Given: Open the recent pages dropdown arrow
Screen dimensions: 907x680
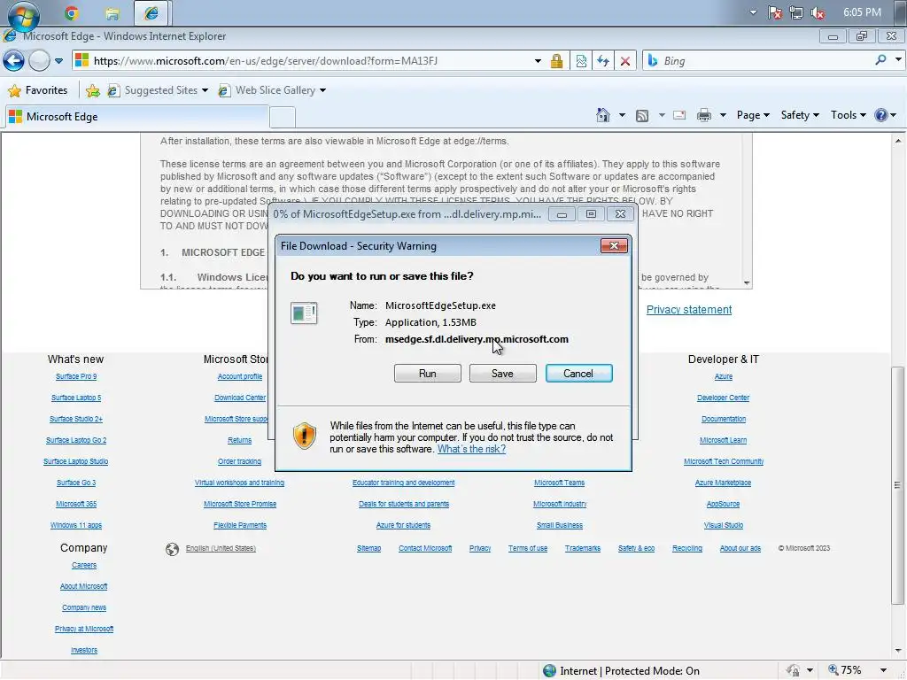Looking at the screenshot, I should (58, 61).
